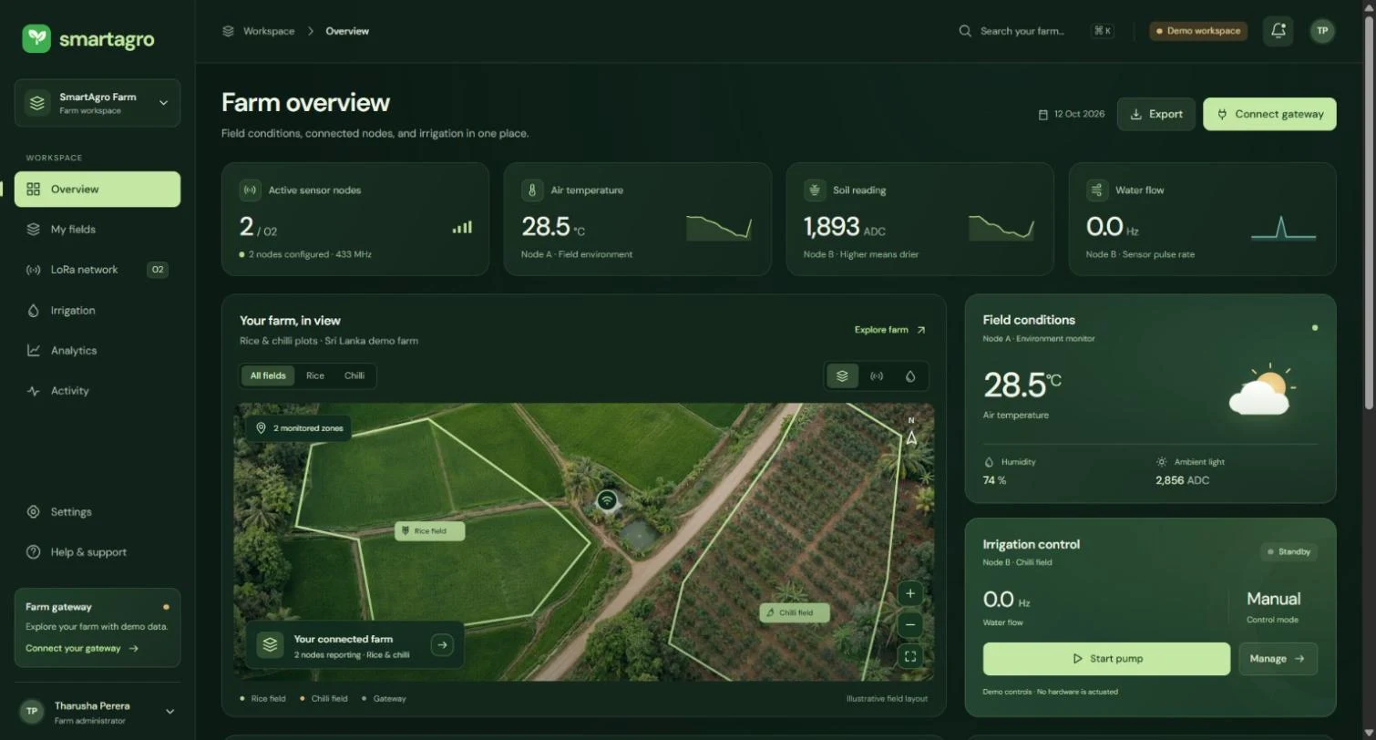This screenshot has height=740, width=1376.
Task: Click the calendar icon beside 12 Oct 2026
Action: point(1043,115)
